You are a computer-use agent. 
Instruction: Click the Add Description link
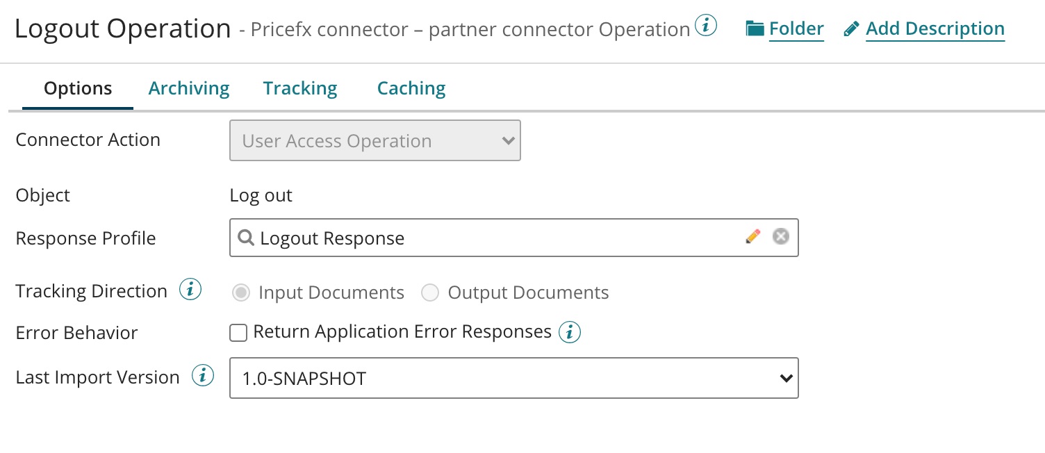coord(935,28)
